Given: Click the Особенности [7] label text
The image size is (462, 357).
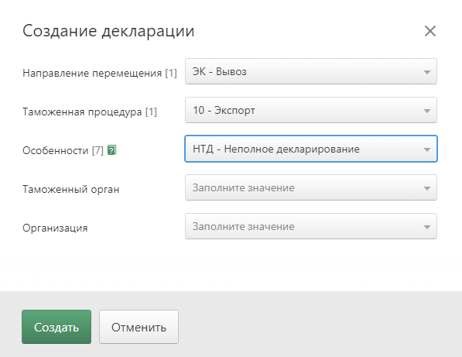Looking at the screenshot, I should point(63,150).
